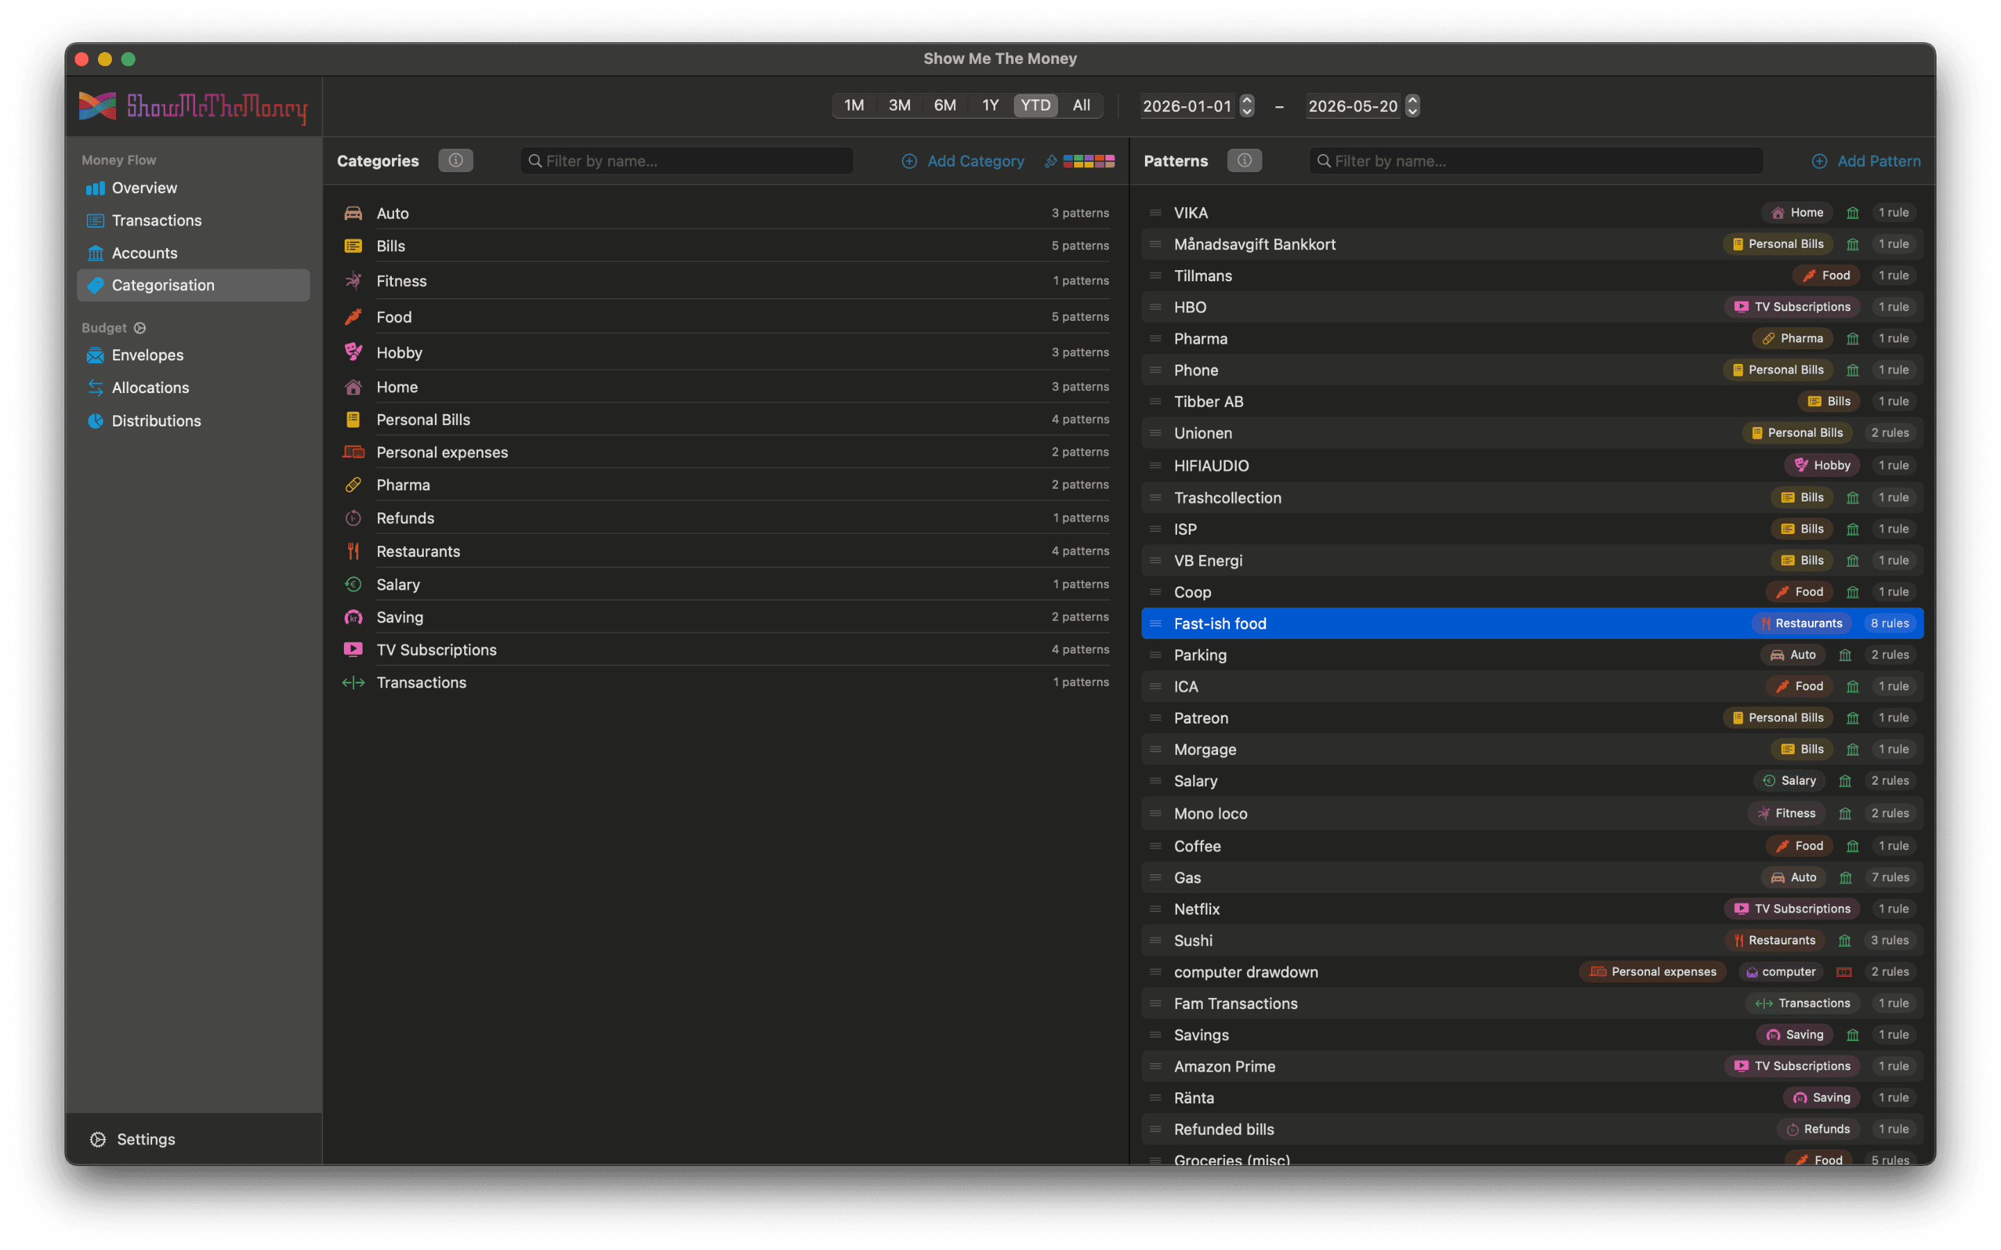Select the Netflix pattern
Screen dimensions: 2001x1250
1532,908
